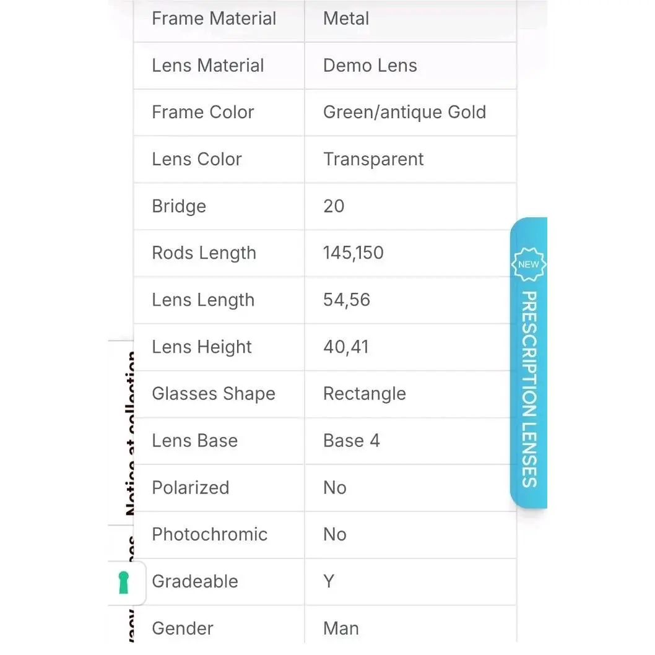655x655 pixels.
Task: Select the Polarized row label
Action: click(191, 487)
